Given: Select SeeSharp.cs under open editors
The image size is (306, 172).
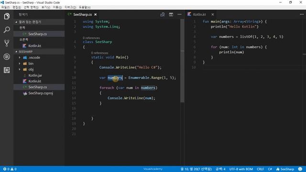Looking at the screenshot, I should 39,34.
